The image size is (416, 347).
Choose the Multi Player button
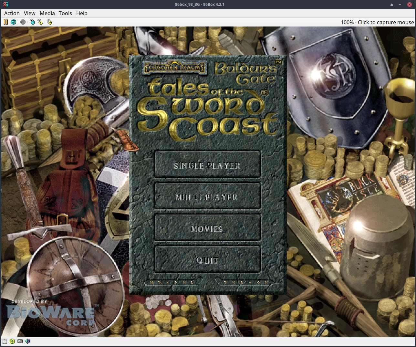click(207, 196)
